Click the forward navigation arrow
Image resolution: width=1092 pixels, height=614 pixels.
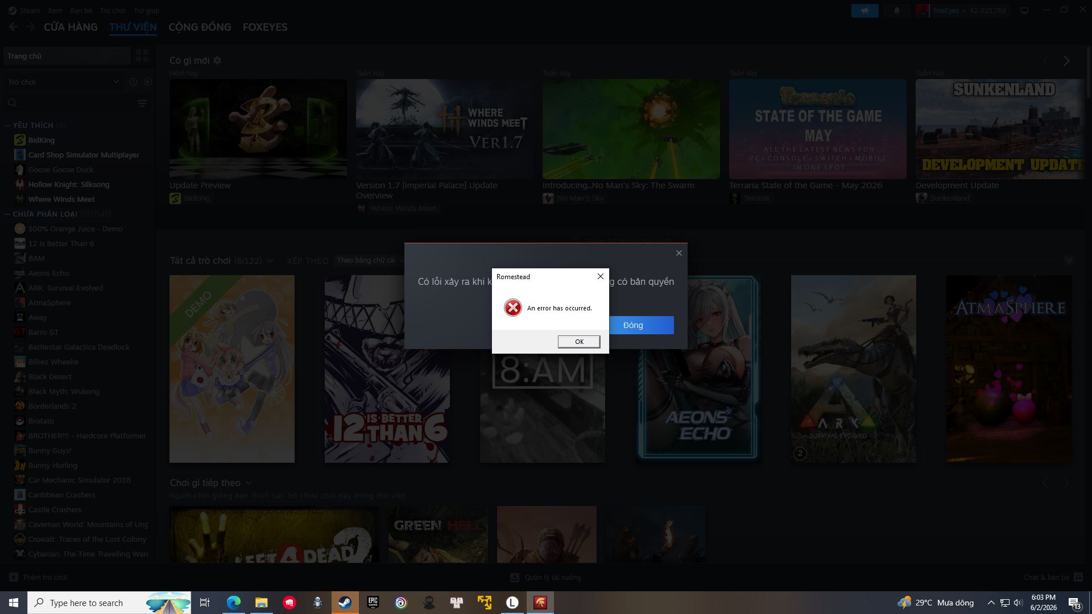tap(31, 27)
